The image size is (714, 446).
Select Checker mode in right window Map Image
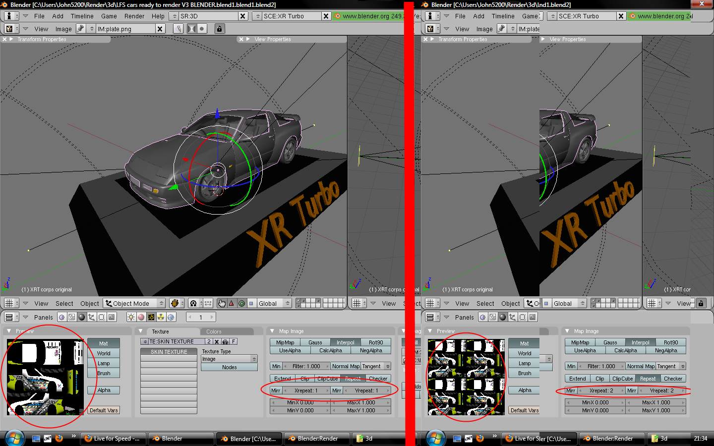pos(673,379)
